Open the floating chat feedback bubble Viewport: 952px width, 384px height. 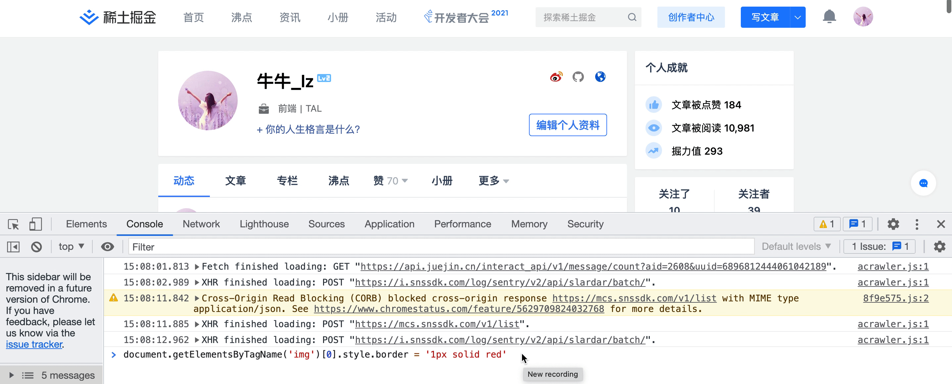click(923, 183)
